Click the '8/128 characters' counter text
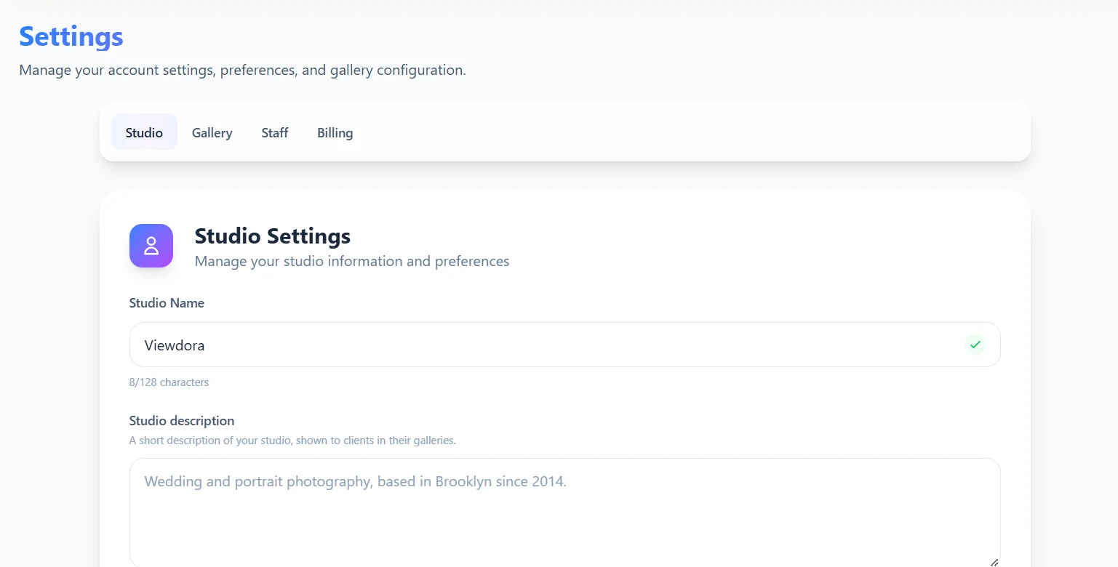Viewport: 1118px width, 567px height. click(x=169, y=382)
